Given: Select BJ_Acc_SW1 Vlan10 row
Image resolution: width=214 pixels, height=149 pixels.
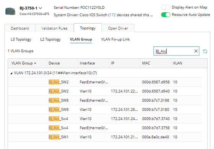Looking at the screenshot, I should tap(105, 137).
